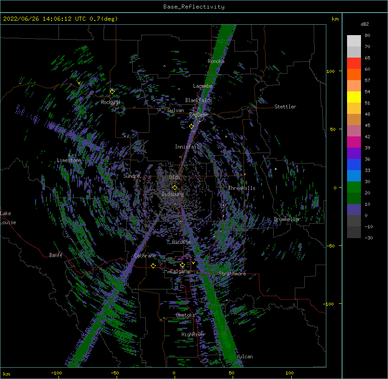Click the Base_Reflectivity title text
Screen dimensions: 388x379
coord(194,7)
